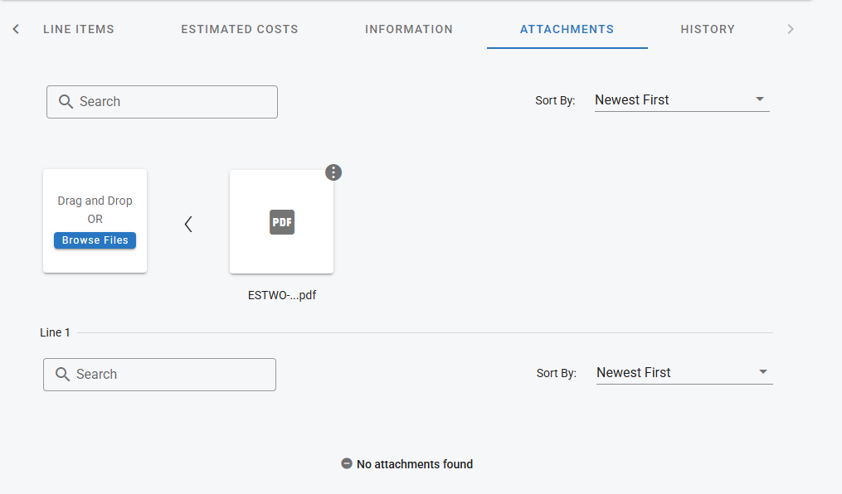Show the History tab
Viewport: 842px width, 494px height.
pyautogui.click(x=708, y=29)
